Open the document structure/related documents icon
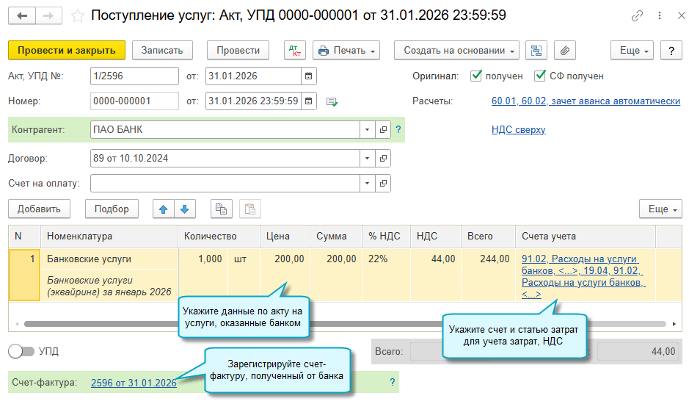The width and height of the screenshot is (689, 404). coord(536,50)
